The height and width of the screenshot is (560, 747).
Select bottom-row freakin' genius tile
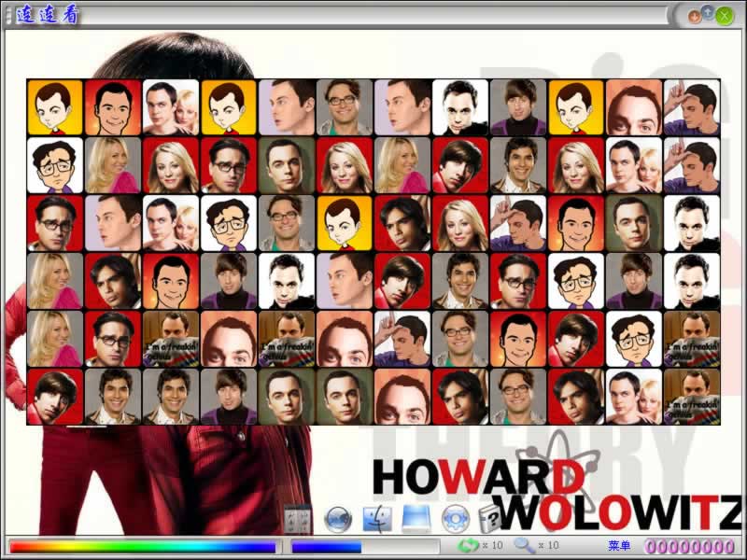click(x=692, y=398)
